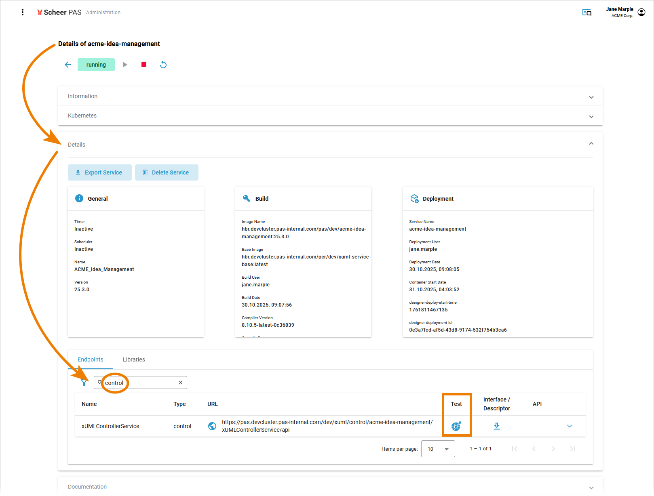Viewport: 654px width, 496px height.
Task: Open the xUMLControllerService test icon
Action: click(x=456, y=426)
